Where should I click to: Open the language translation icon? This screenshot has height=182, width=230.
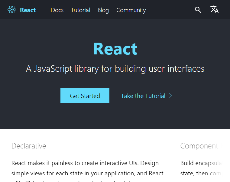pyautogui.click(x=215, y=10)
